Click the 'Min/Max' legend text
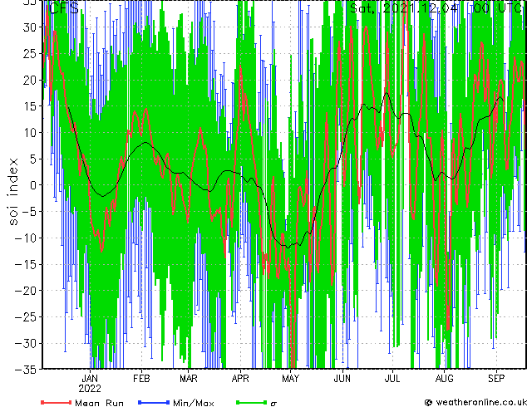The height and width of the screenshot is (407, 527). [x=193, y=403]
